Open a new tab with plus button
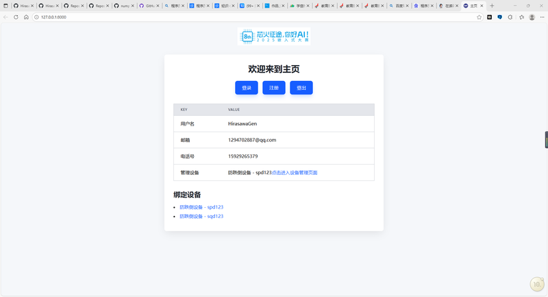Viewport: 548px width, 297px height. tap(492, 5)
